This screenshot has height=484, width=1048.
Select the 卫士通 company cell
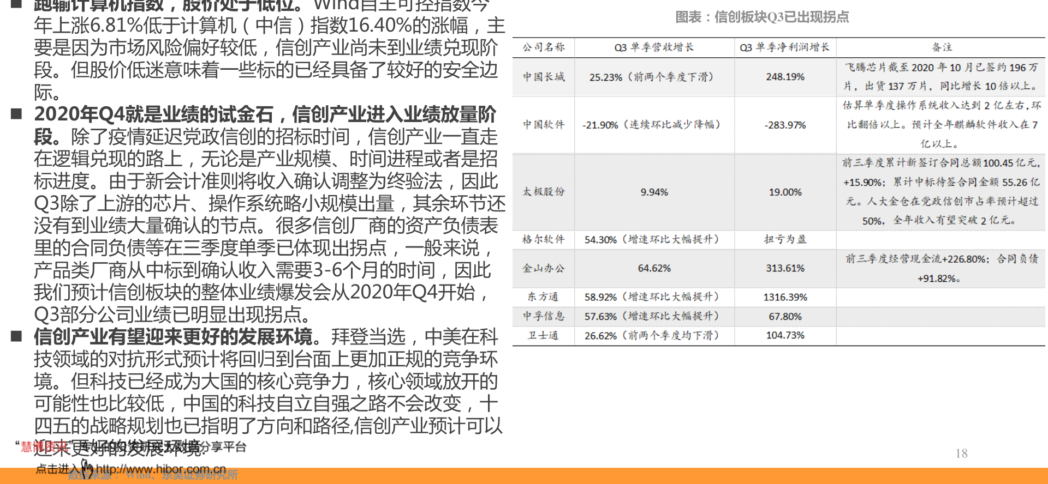point(543,335)
